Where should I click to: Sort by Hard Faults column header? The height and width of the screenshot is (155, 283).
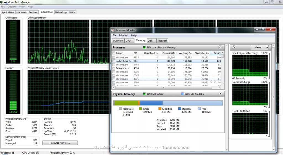(151, 53)
